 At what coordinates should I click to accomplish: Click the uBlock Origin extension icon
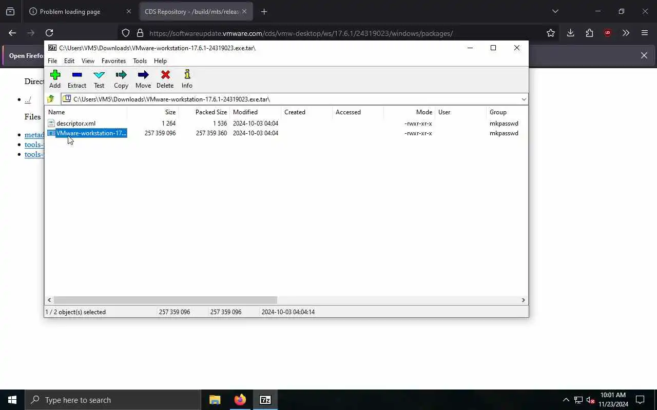(608, 33)
